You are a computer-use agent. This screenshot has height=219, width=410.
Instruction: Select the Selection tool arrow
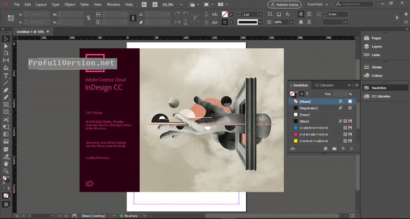[x=6, y=39]
